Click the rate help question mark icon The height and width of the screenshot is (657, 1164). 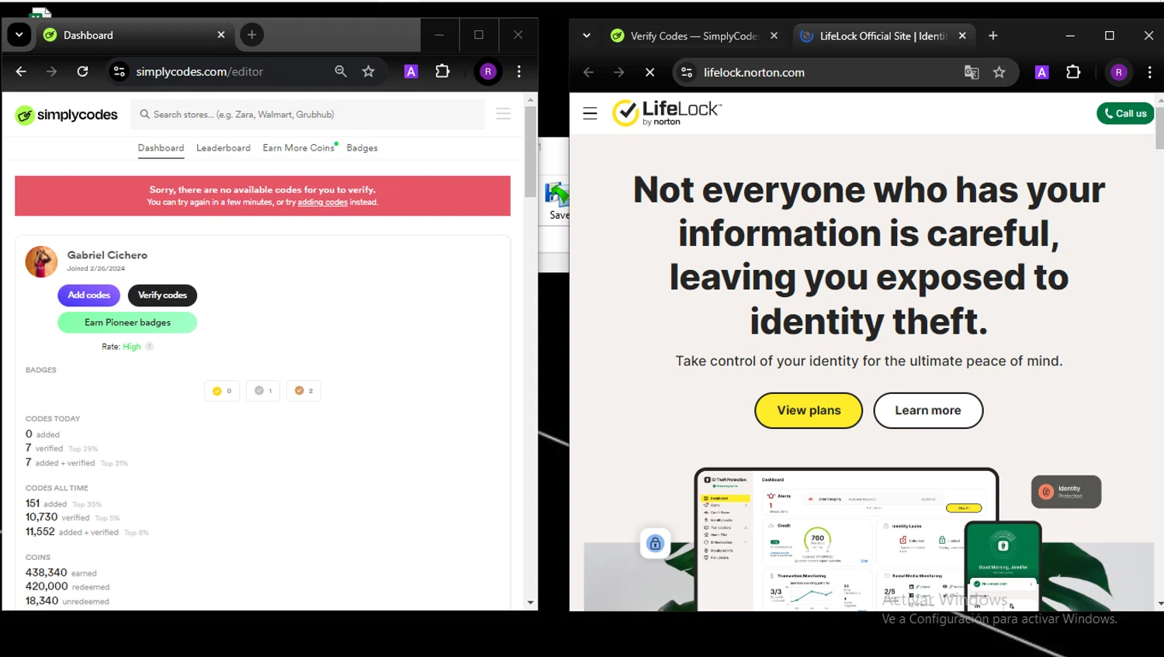(150, 347)
